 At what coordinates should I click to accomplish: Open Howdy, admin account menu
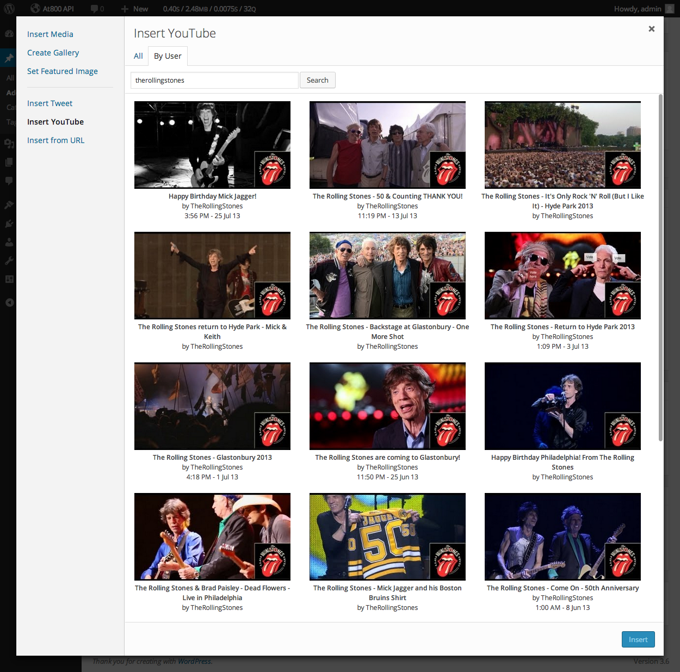click(644, 9)
